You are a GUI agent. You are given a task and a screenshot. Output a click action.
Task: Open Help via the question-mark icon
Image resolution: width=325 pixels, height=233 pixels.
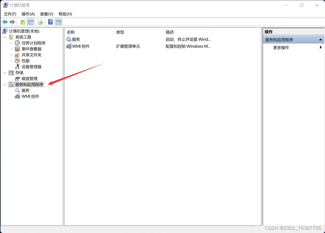pyautogui.click(x=51, y=22)
